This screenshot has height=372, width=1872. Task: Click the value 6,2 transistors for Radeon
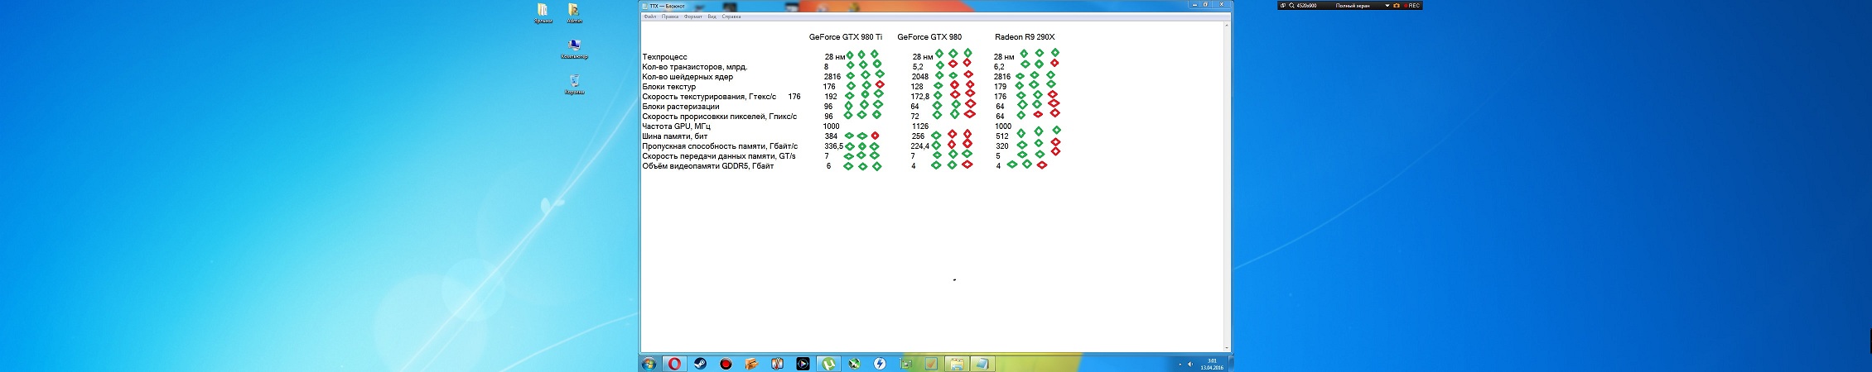999,67
